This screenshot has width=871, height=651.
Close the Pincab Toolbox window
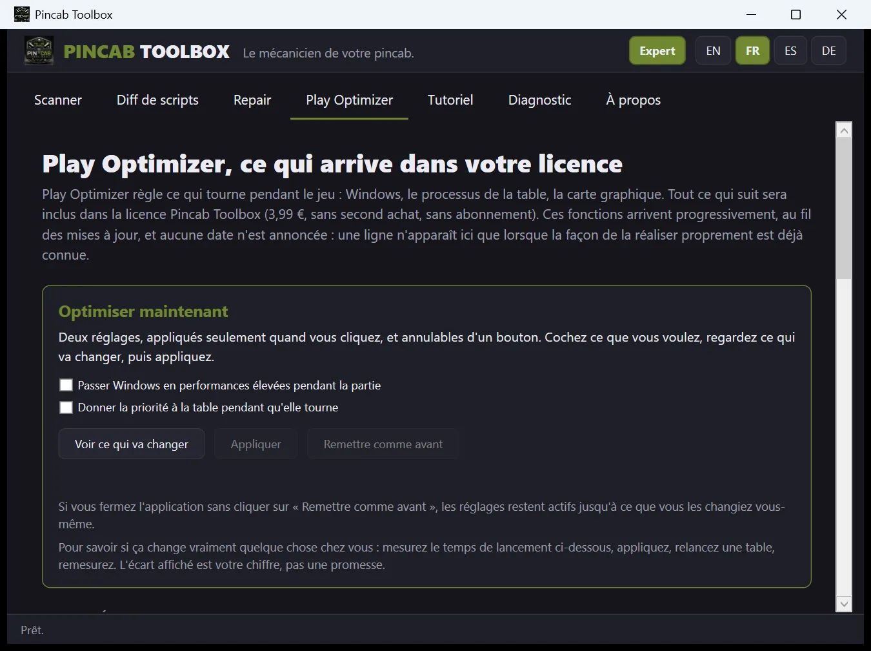click(x=841, y=14)
